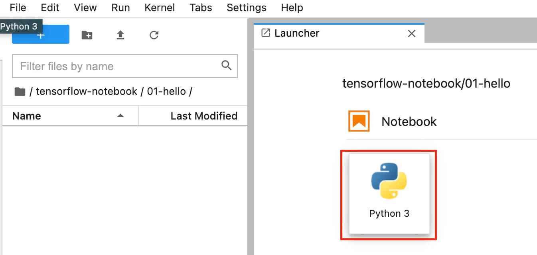Screen dimensions: 537x255
Task: Click the Name column sort arrow
Action: click(x=120, y=116)
